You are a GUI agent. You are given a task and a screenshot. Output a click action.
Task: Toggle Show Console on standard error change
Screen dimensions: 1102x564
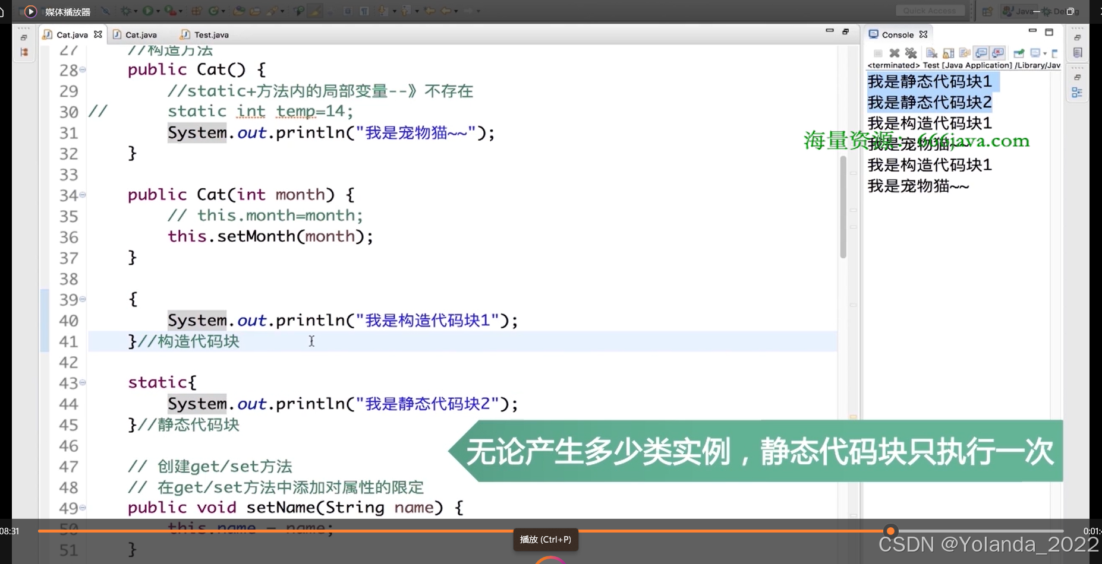[998, 53]
